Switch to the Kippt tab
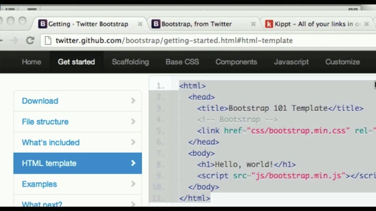This screenshot has width=376, height=211. click(x=316, y=24)
